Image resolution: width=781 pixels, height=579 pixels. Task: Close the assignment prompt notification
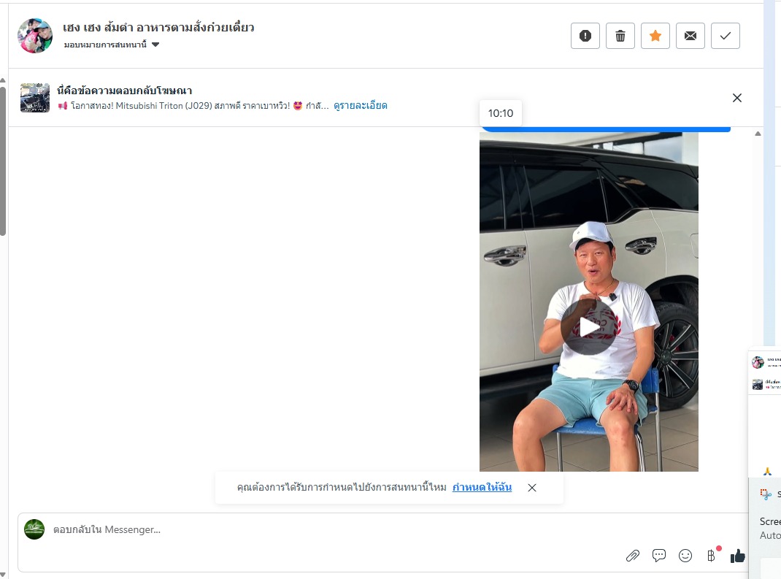532,488
